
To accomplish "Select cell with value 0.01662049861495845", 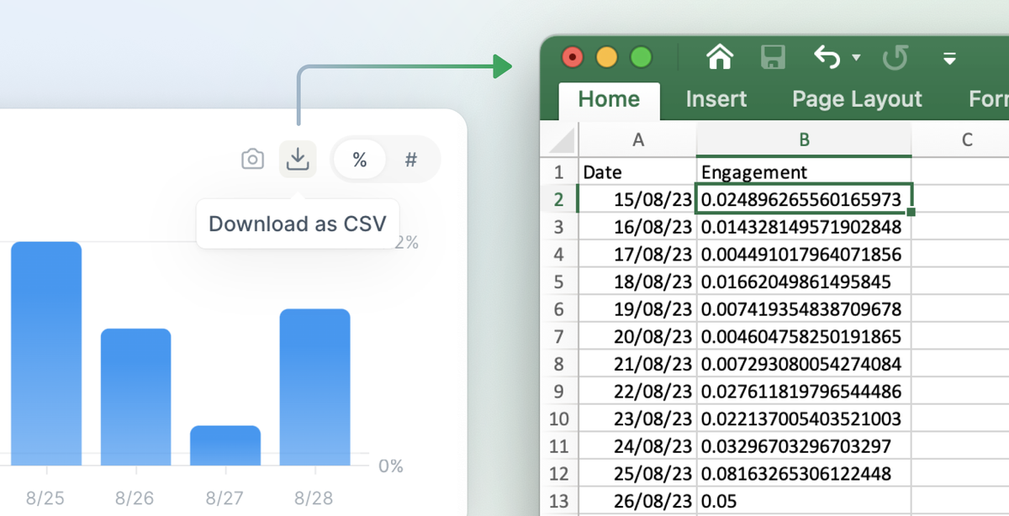I will tap(804, 282).
